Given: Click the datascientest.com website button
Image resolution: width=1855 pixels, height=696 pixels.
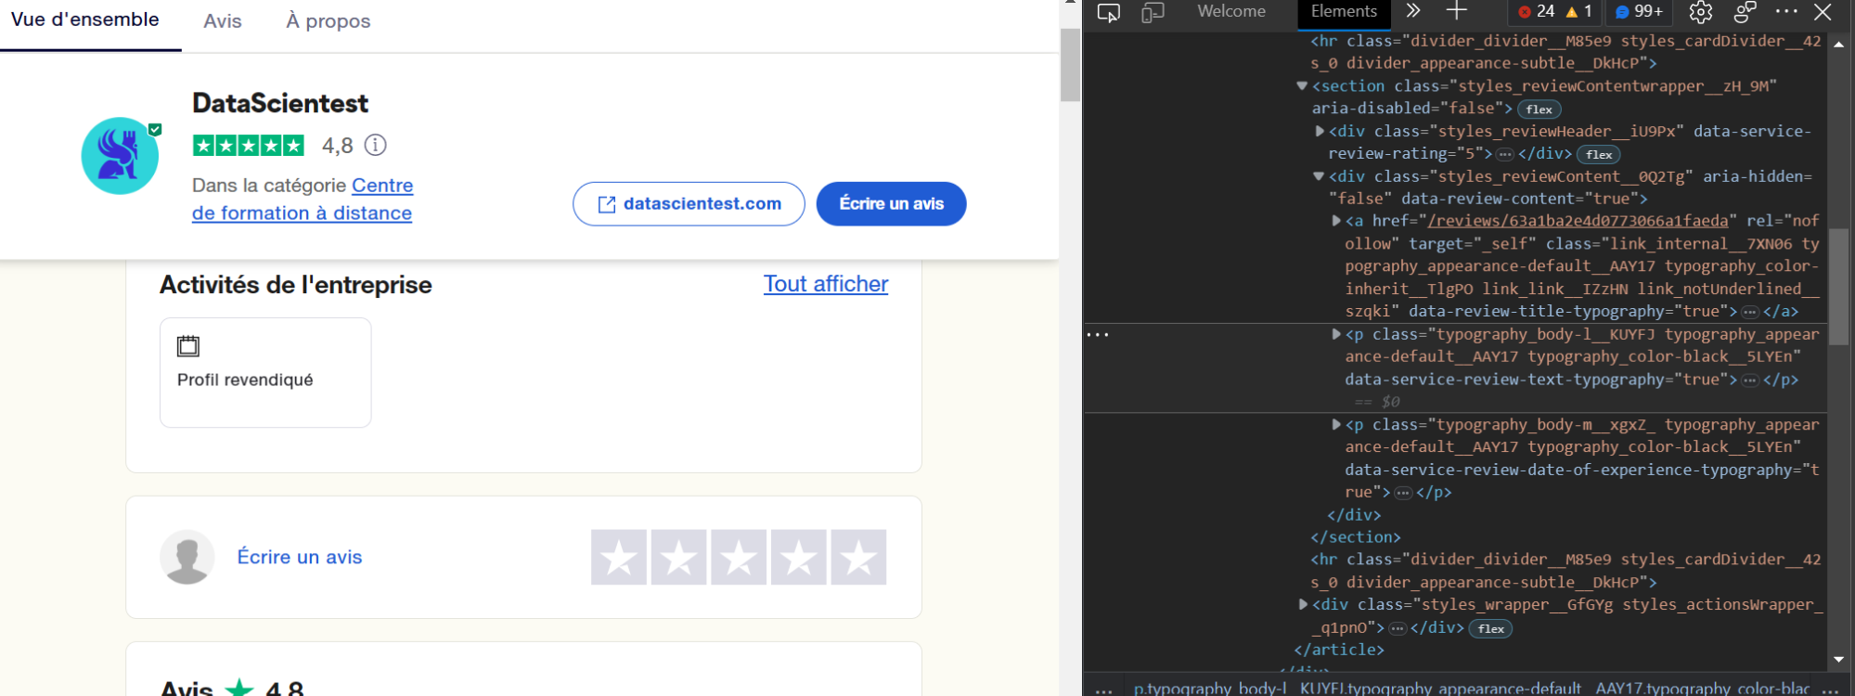Looking at the screenshot, I should (689, 204).
